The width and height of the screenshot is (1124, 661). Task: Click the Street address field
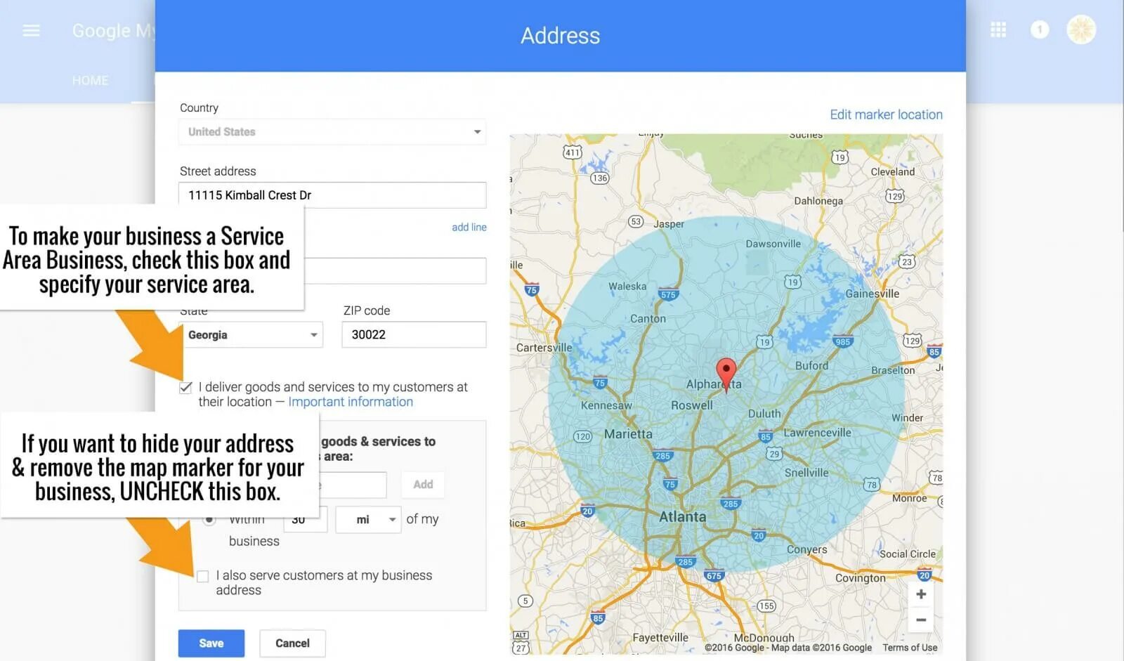click(x=332, y=195)
